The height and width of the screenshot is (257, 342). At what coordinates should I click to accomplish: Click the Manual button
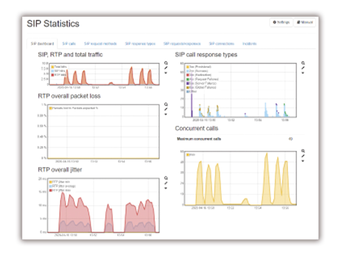[x=305, y=22]
